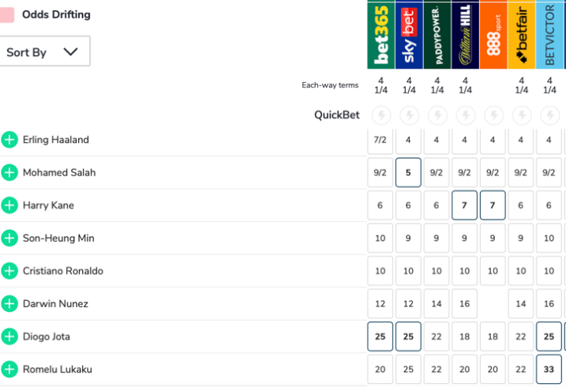Toggle QuickBet lightning for BetVictor column

549,115
